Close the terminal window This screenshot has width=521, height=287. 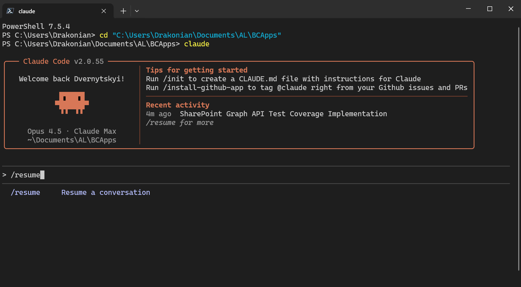point(511,9)
